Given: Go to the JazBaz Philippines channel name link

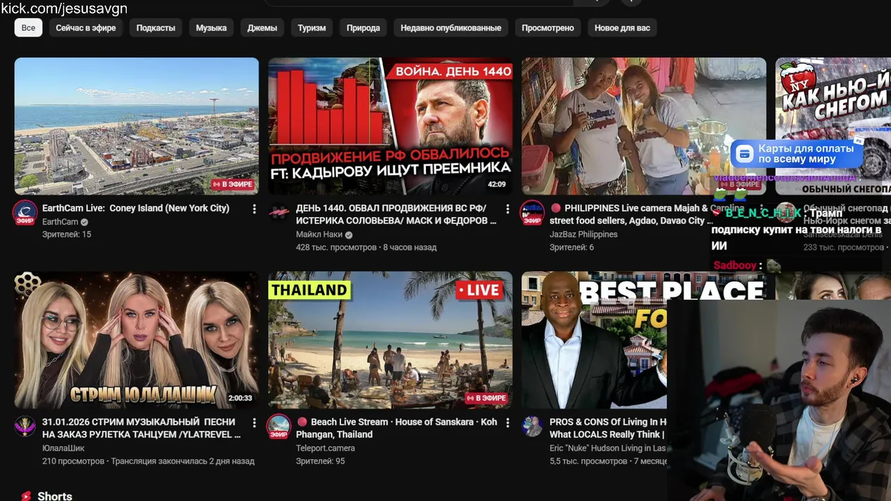Looking at the screenshot, I should click(583, 234).
